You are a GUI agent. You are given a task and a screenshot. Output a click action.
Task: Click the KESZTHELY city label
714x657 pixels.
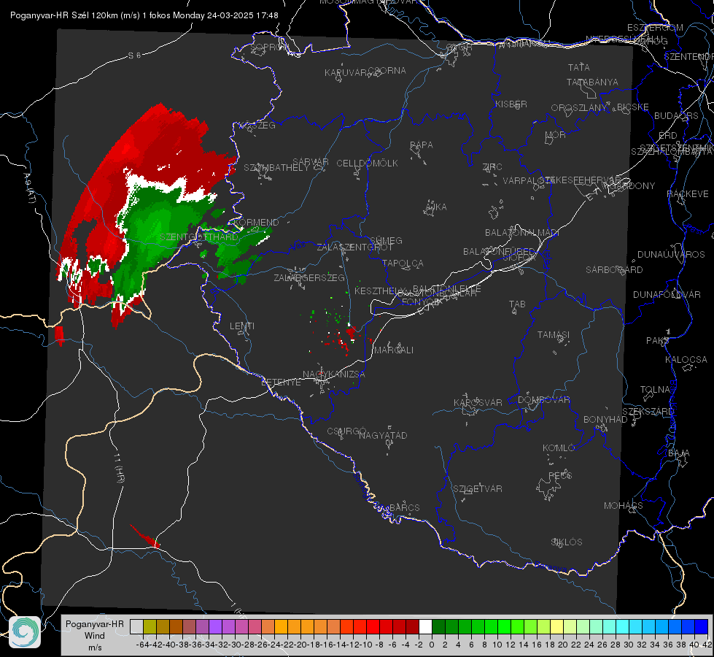[x=380, y=291]
